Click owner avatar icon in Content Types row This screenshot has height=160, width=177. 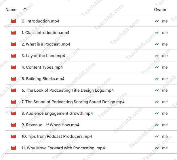pos(157,67)
